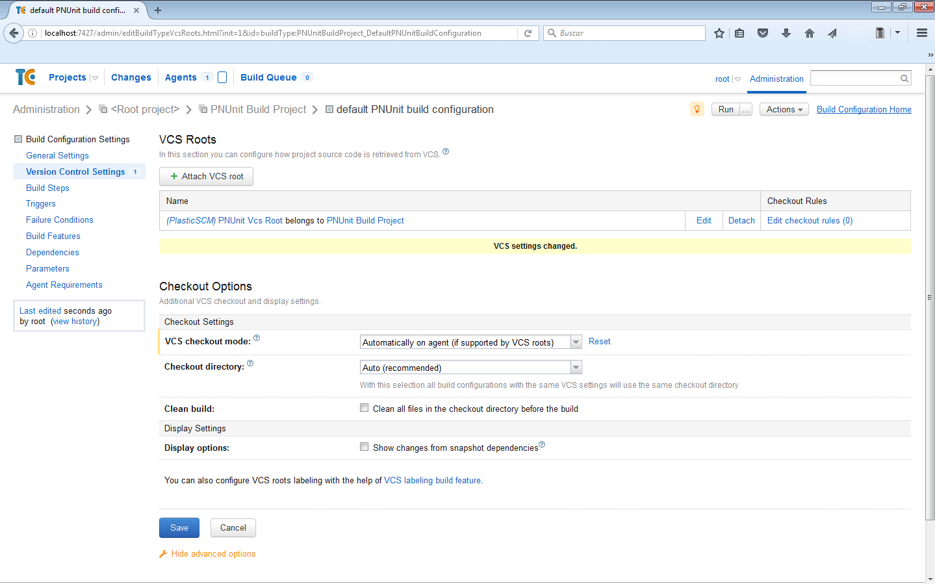Toggle the Agents checkbox icon in header
This screenshot has height=584, width=935.
point(222,77)
